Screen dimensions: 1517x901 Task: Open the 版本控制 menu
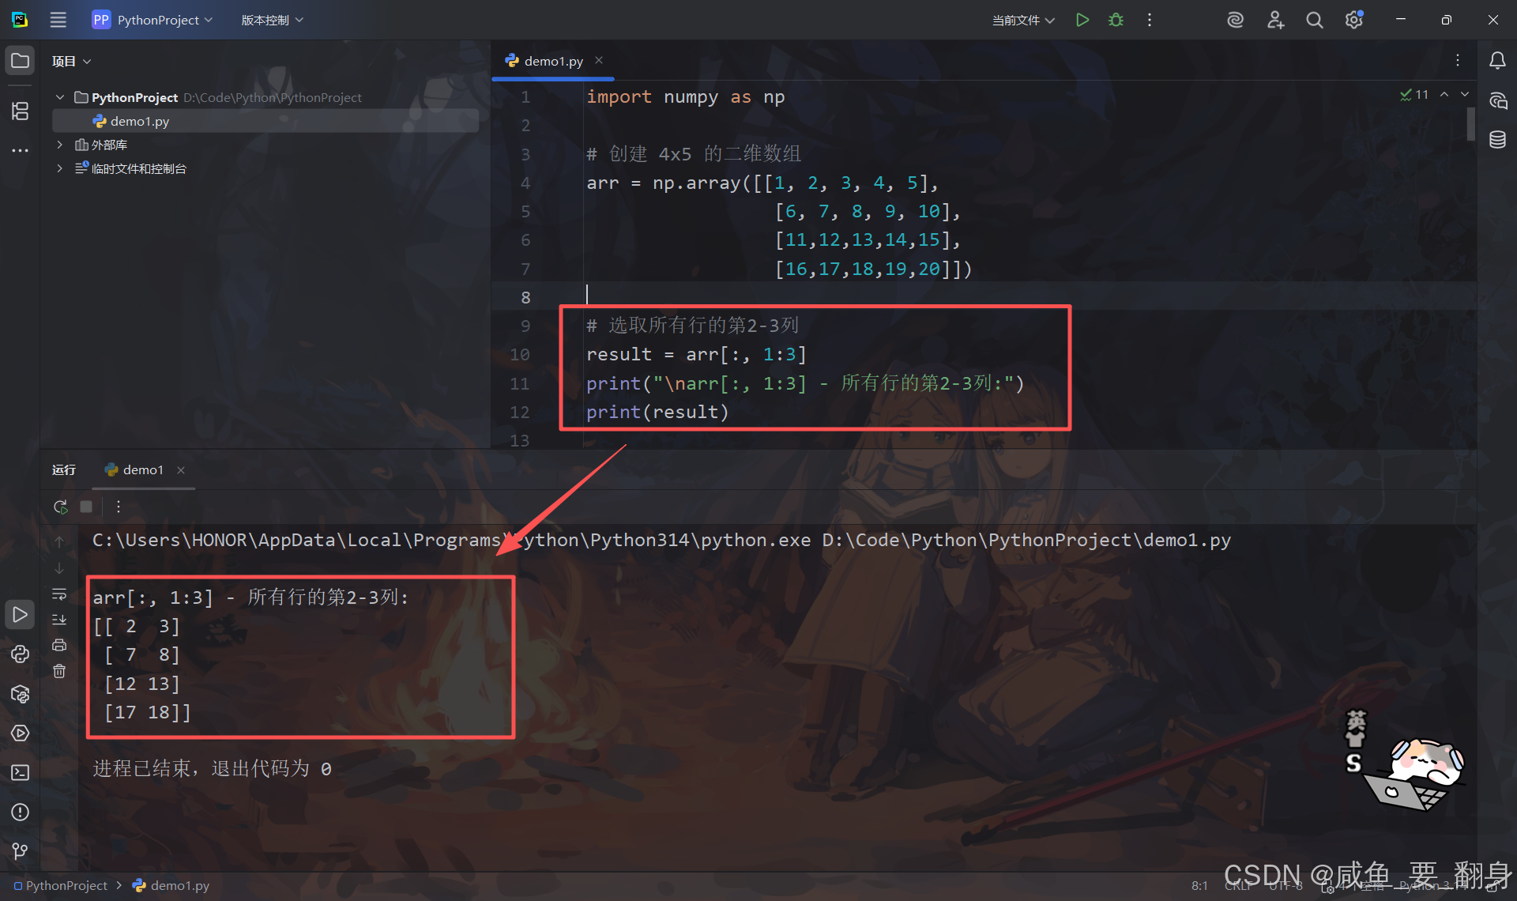click(272, 20)
